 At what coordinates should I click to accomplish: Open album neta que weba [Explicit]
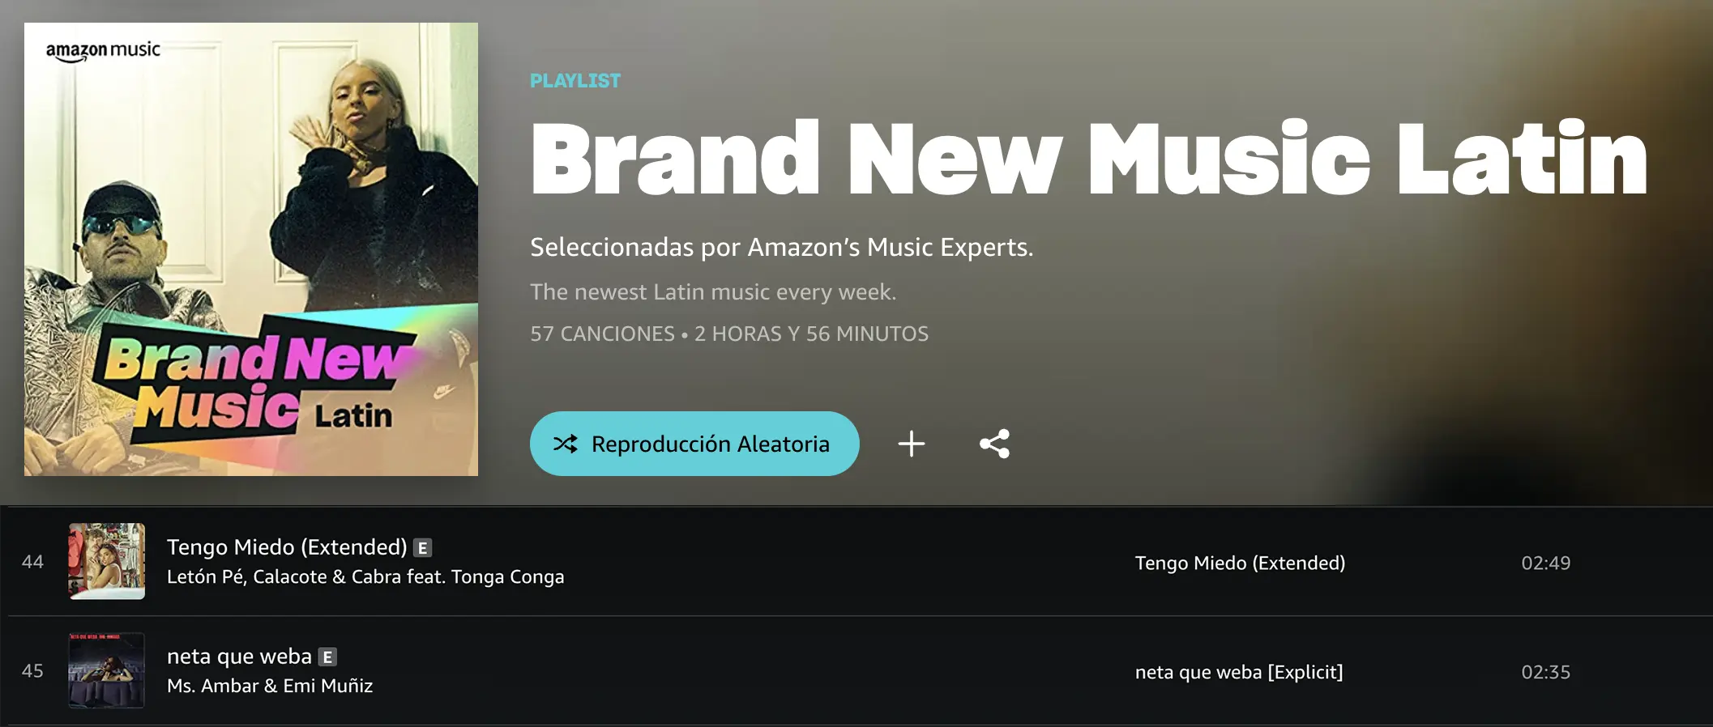click(1239, 672)
